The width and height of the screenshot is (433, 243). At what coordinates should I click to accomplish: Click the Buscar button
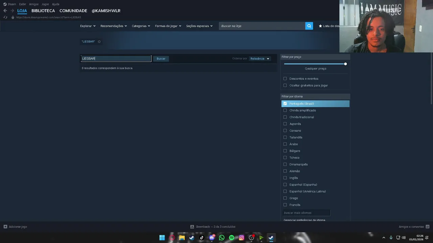[x=161, y=59]
